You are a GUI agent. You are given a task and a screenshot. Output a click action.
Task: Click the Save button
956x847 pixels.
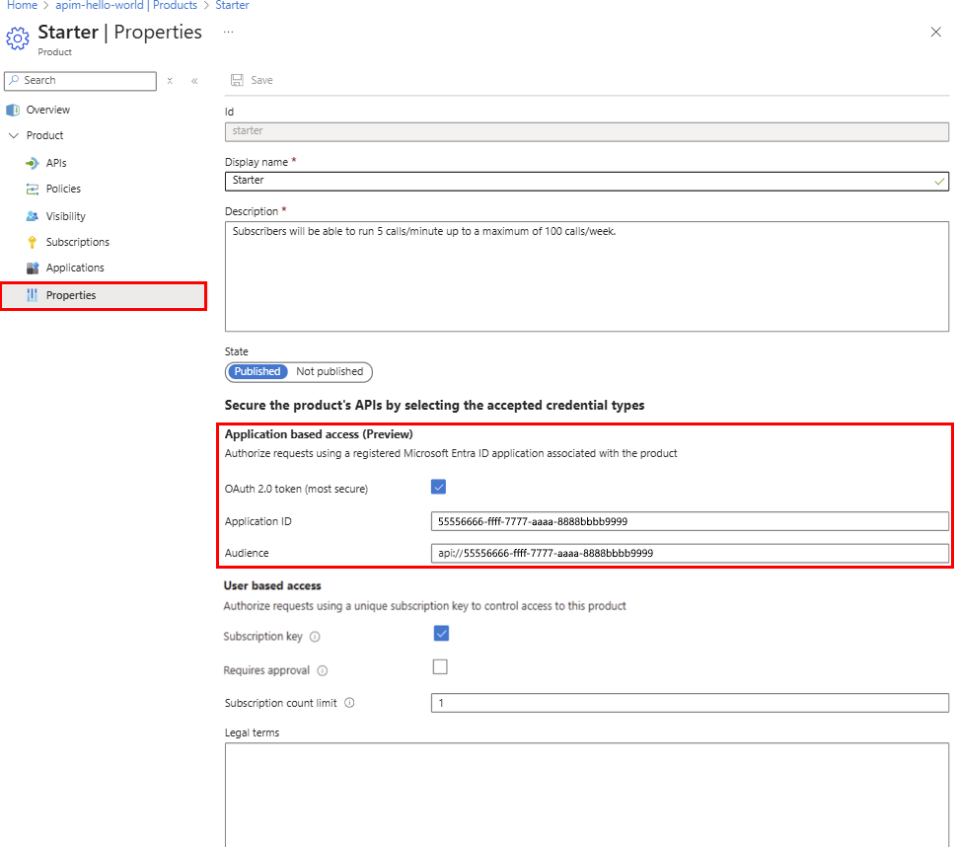[252, 80]
